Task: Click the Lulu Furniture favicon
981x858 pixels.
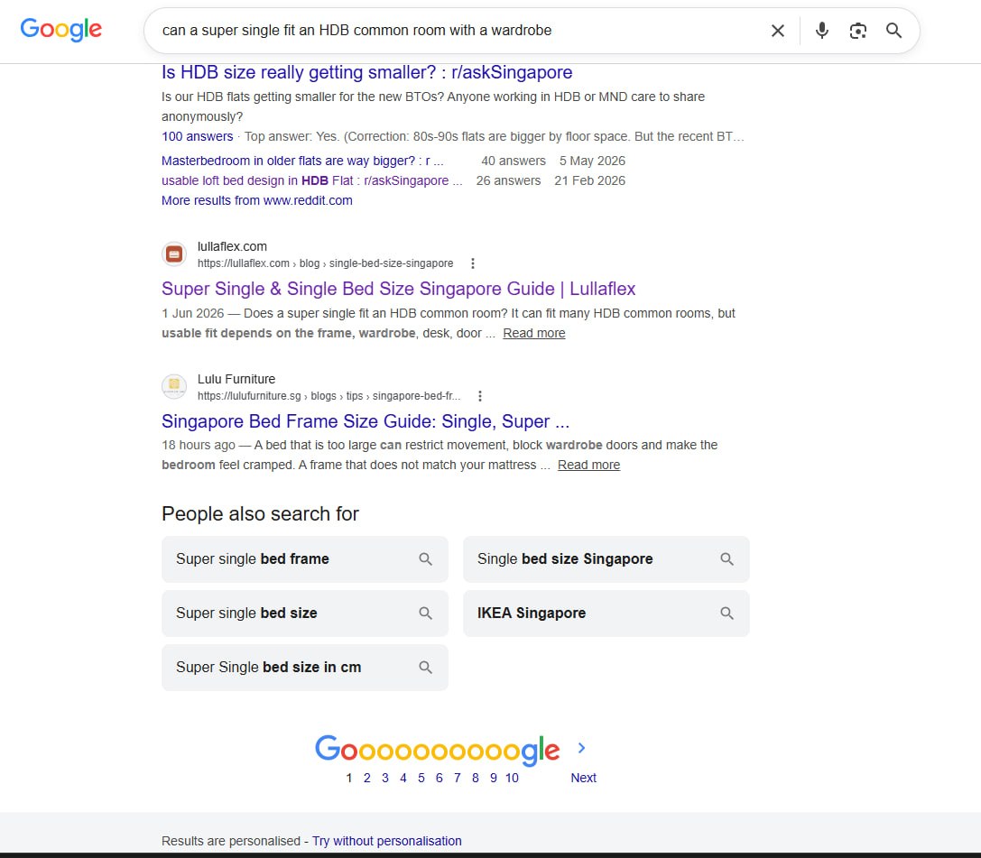Action: (x=174, y=386)
